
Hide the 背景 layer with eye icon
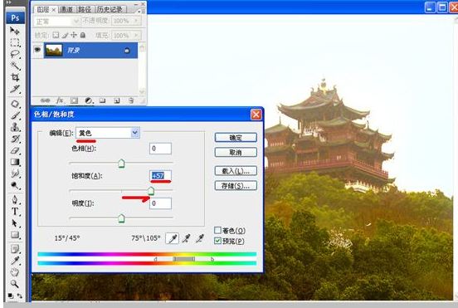coord(37,50)
